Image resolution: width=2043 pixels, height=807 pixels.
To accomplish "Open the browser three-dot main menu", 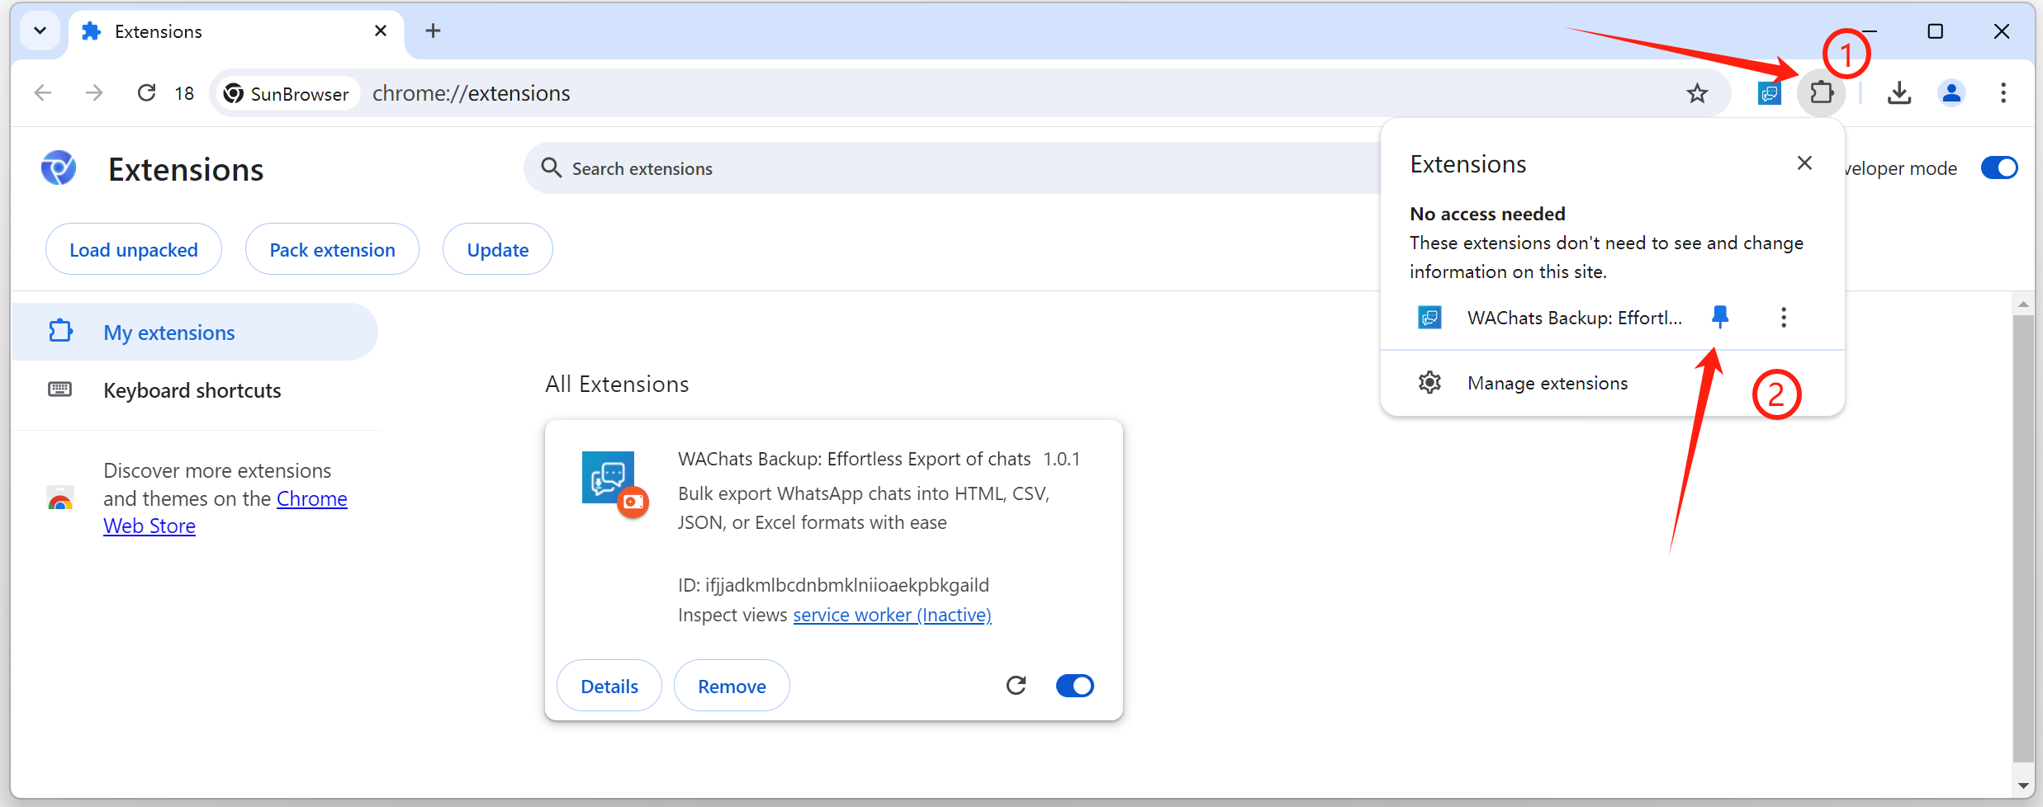I will pyautogui.click(x=2003, y=93).
